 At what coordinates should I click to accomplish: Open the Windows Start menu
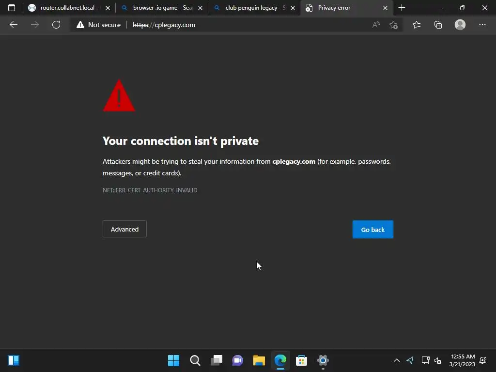(174, 360)
